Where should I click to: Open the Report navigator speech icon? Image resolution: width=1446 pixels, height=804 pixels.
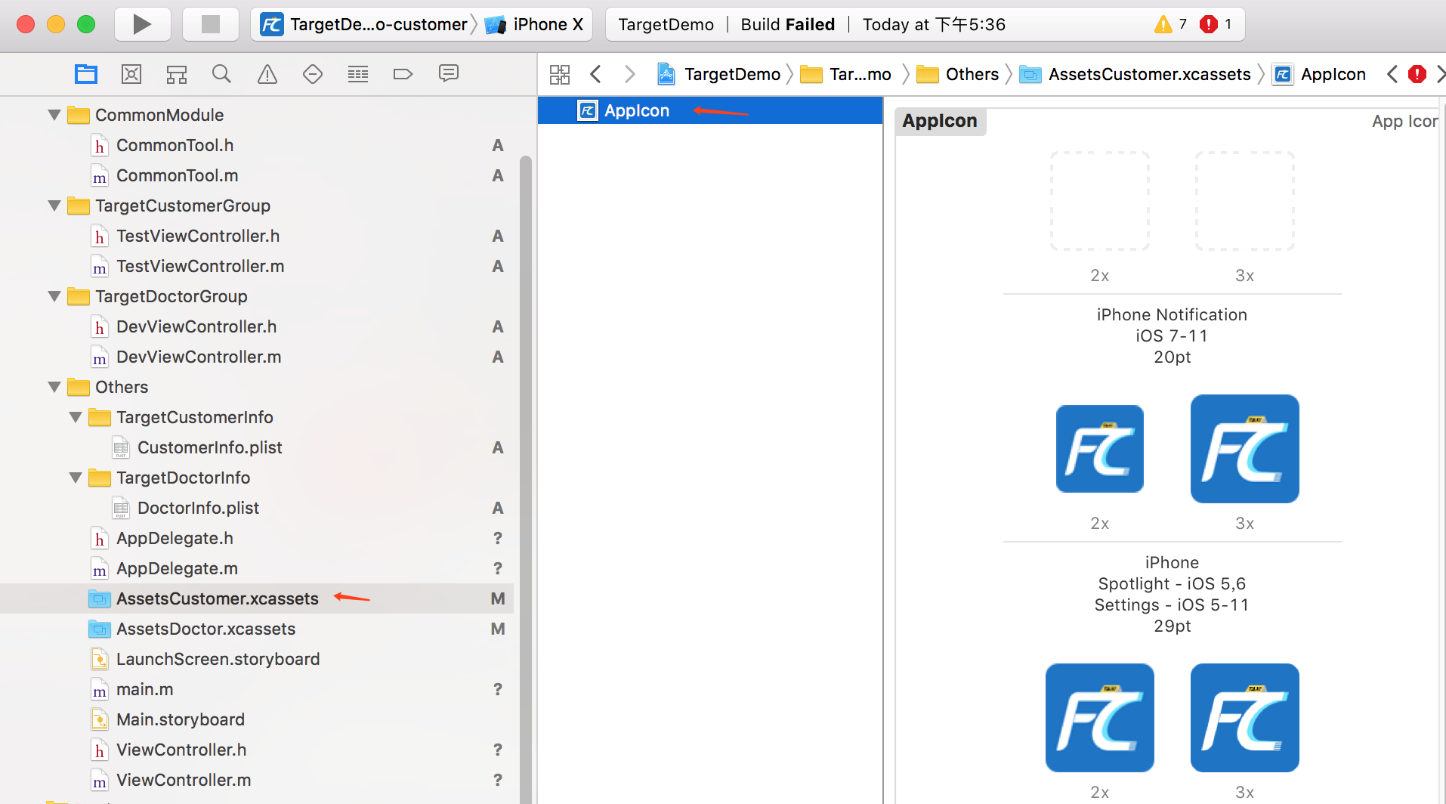pyautogui.click(x=449, y=73)
